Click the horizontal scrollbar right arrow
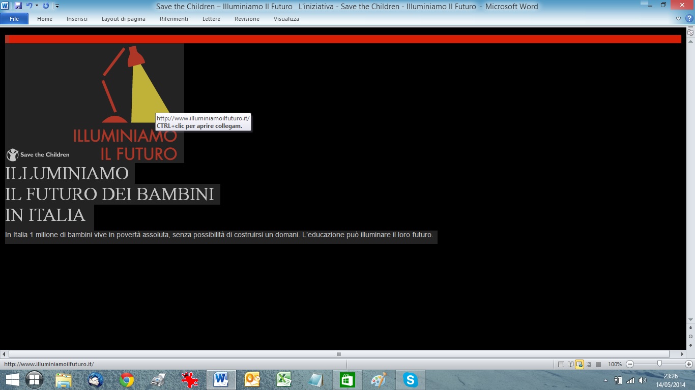 683,354
